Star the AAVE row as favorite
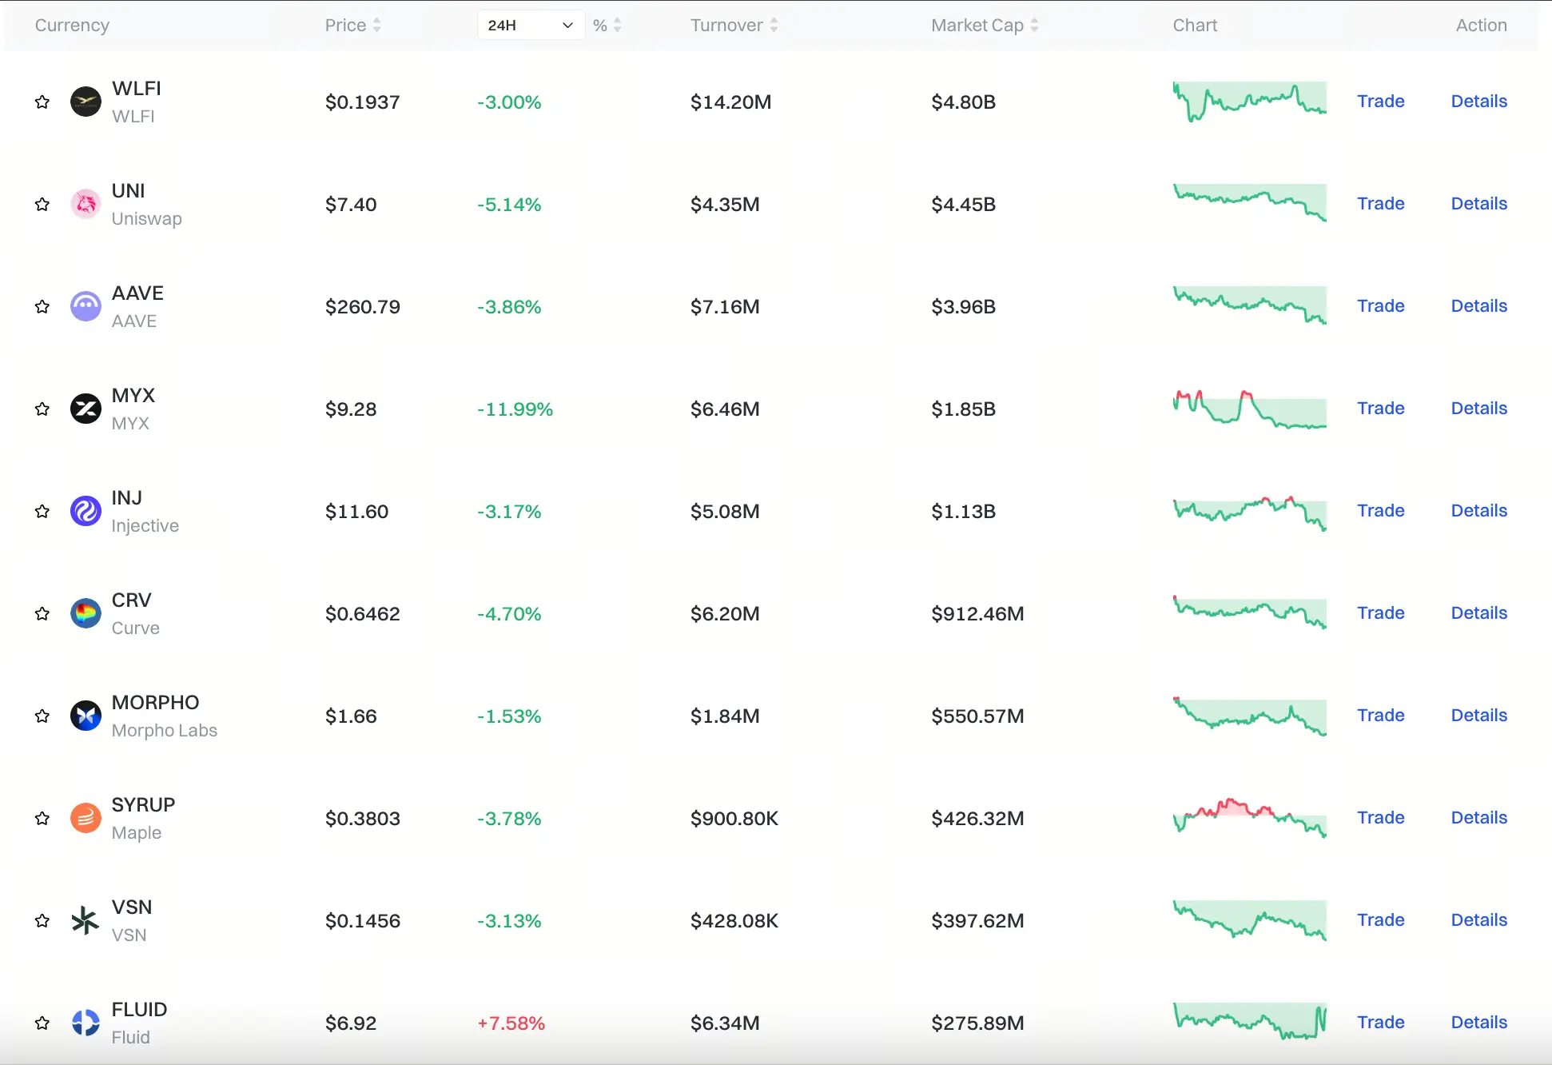 tap(42, 306)
